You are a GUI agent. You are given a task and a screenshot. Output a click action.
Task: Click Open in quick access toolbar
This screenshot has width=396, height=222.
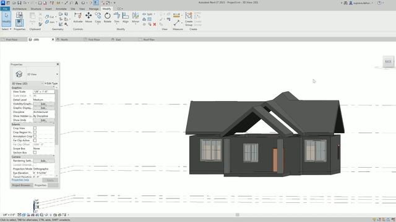[x=14, y=3]
